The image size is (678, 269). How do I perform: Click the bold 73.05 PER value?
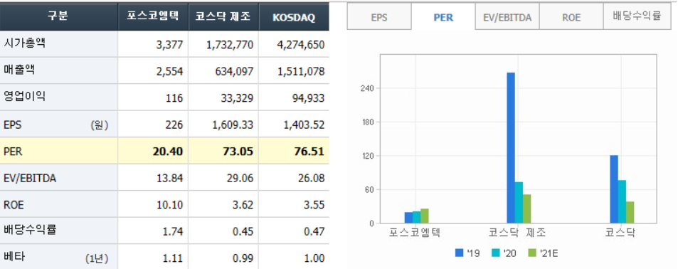tap(238, 152)
